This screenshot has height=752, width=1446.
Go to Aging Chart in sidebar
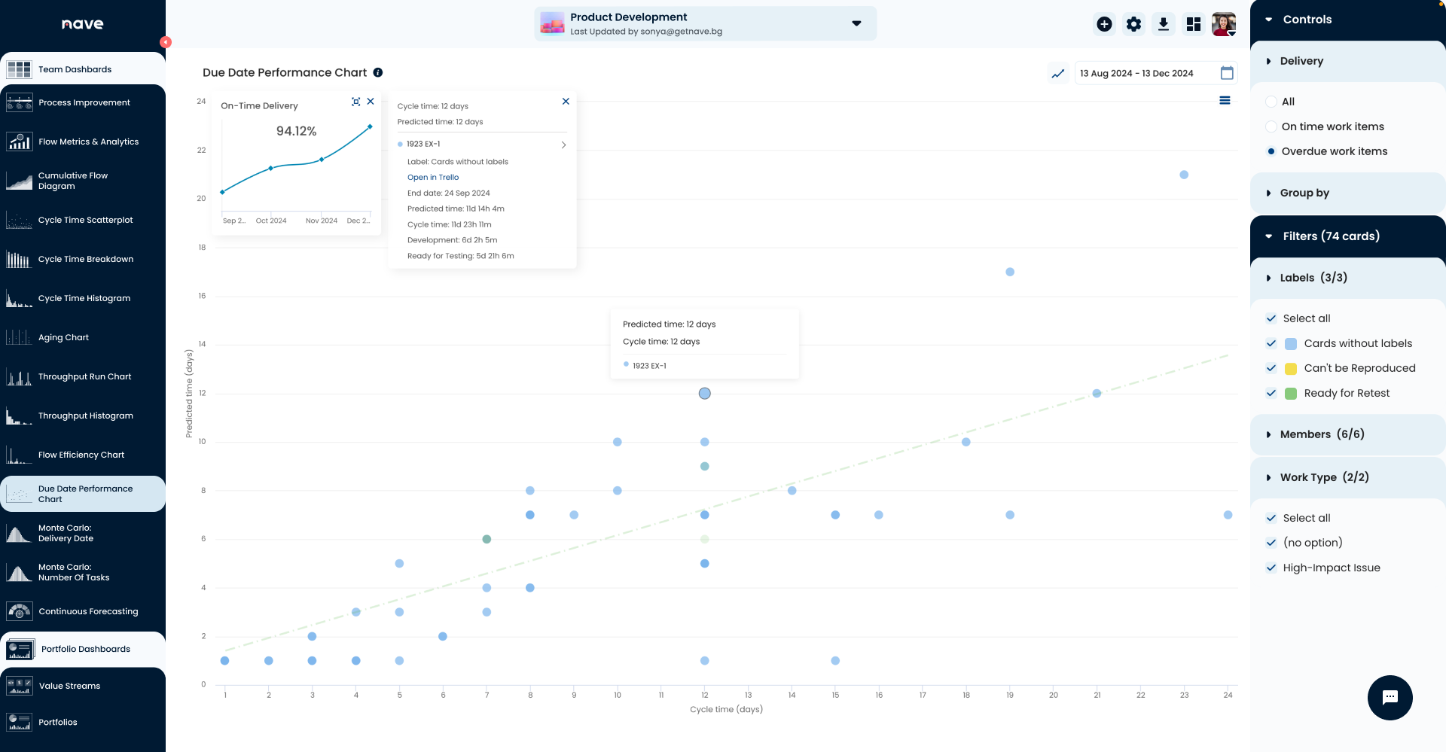63,337
